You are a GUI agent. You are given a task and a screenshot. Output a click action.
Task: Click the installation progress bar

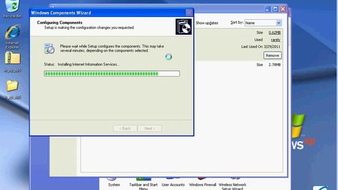112,73
